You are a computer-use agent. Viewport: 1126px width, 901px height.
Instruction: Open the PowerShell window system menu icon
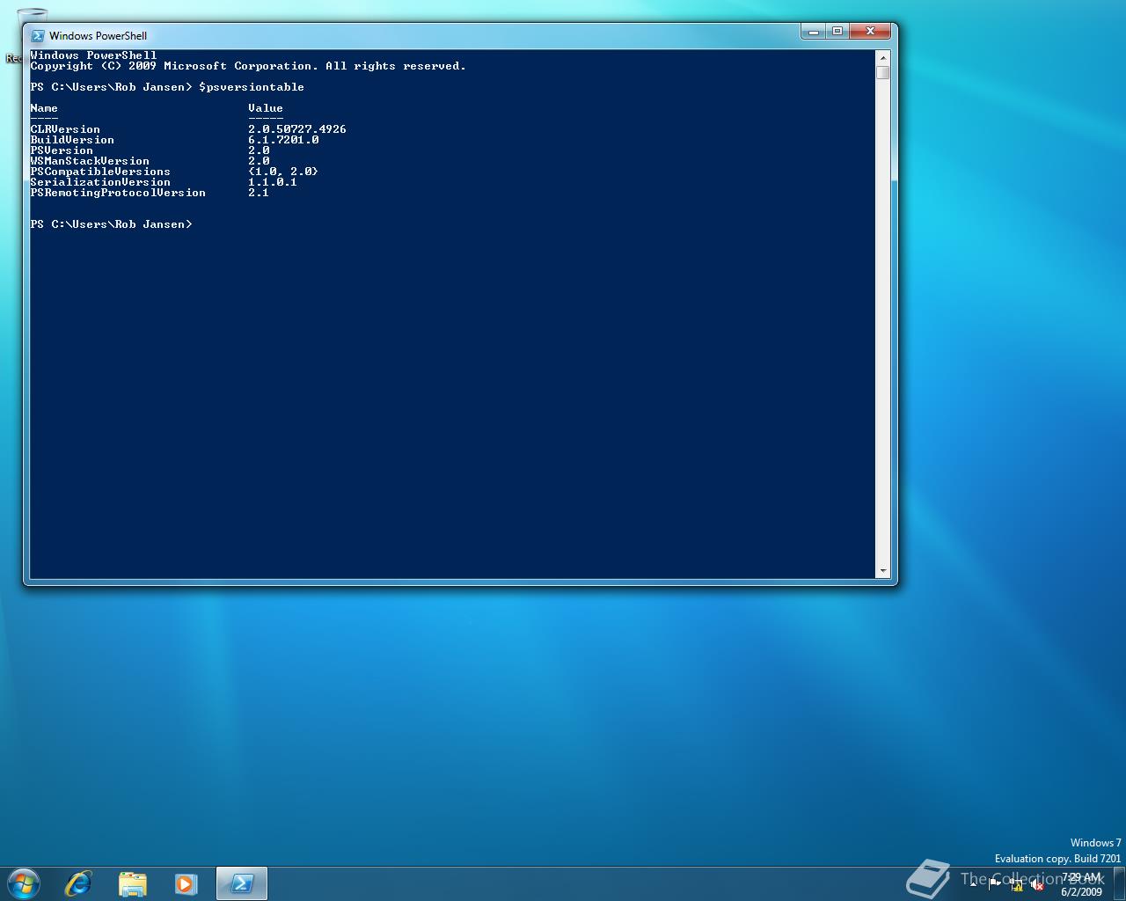tap(38, 36)
